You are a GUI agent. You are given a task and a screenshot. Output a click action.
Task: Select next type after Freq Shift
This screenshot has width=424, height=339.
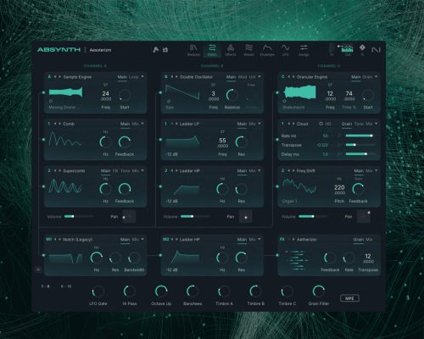(293, 170)
